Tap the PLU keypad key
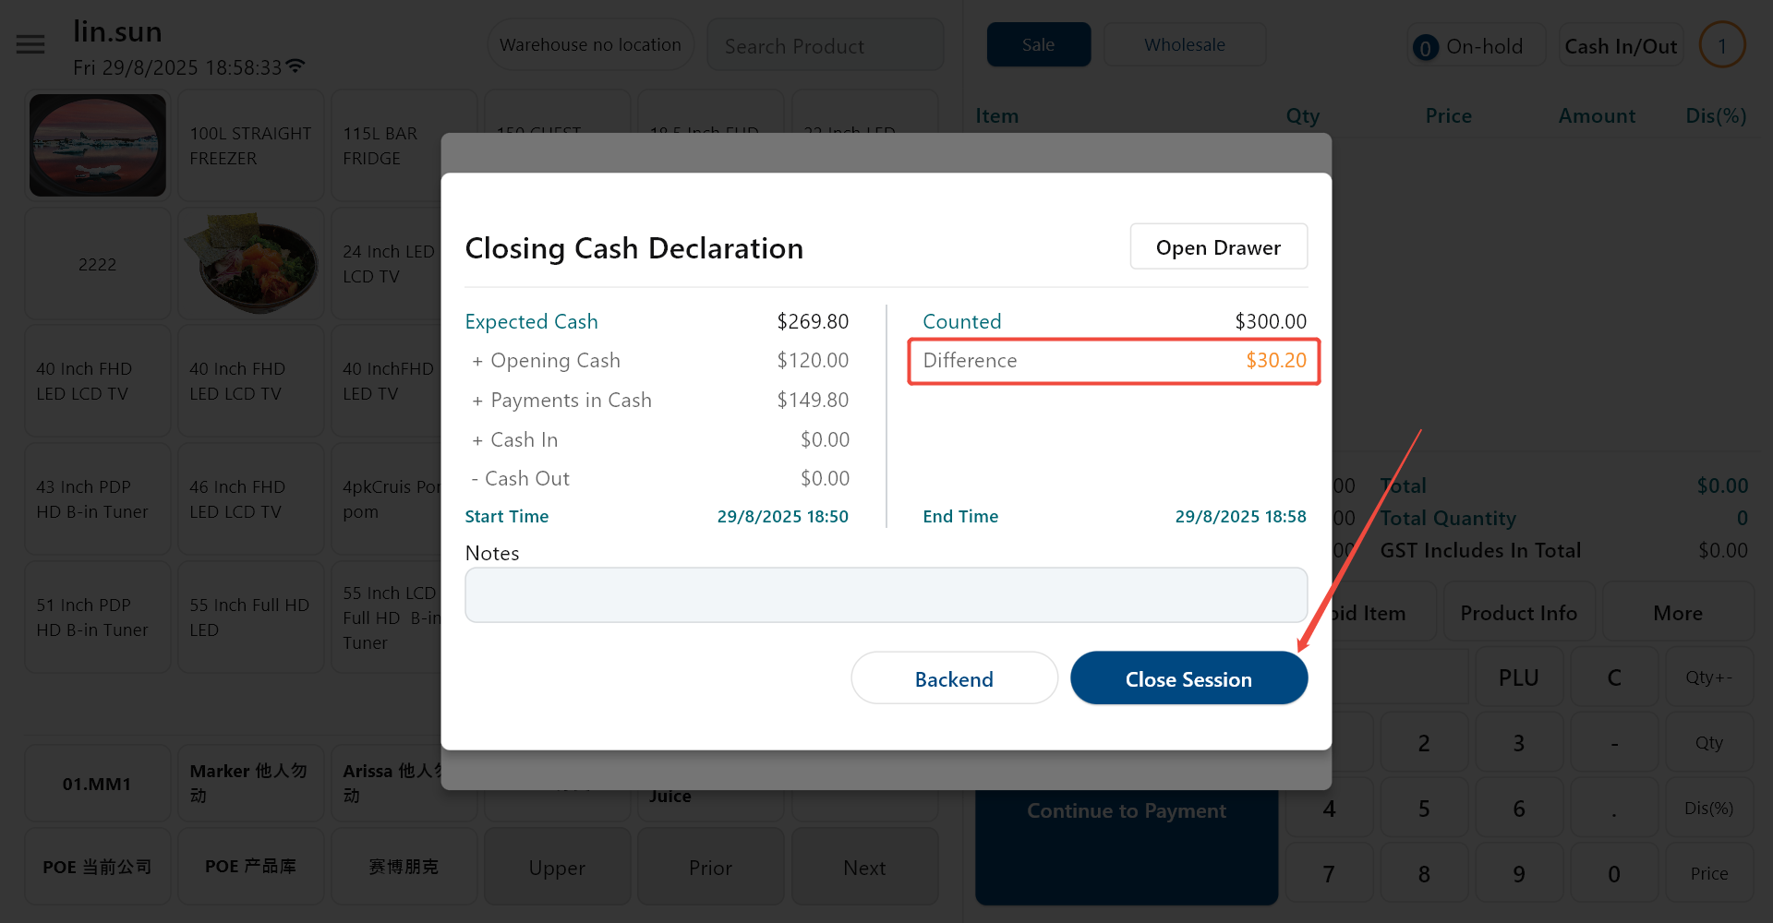 (x=1519, y=677)
